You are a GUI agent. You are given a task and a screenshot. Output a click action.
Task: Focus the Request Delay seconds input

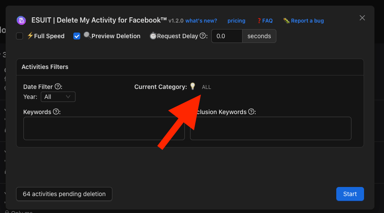pyautogui.click(x=226, y=36)
